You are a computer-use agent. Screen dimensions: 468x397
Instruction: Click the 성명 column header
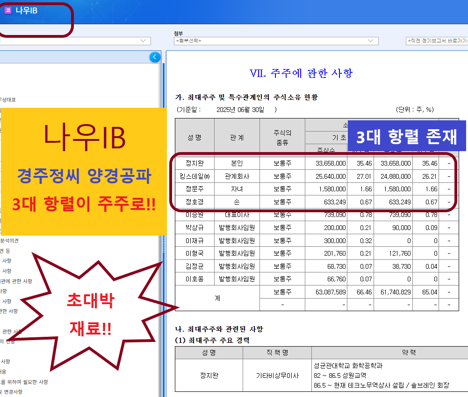point(194,138)
